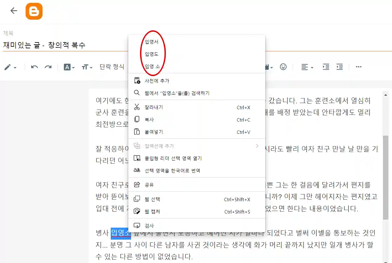Open 몰입형 리더 선택 영역 열기

[x=197, y=158]
